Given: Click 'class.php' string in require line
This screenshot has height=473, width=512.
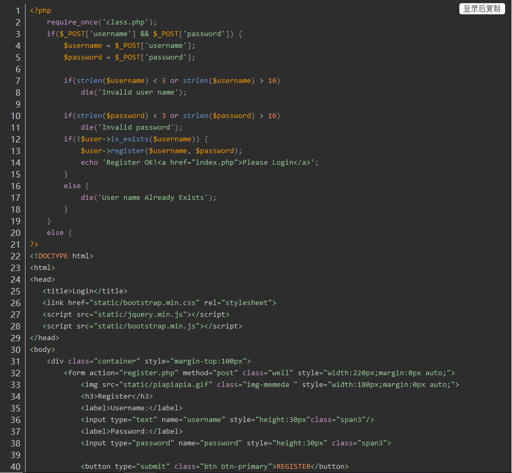Looking at the screenshot, I should click(125, 22).
